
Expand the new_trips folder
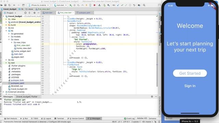point(12,42)
